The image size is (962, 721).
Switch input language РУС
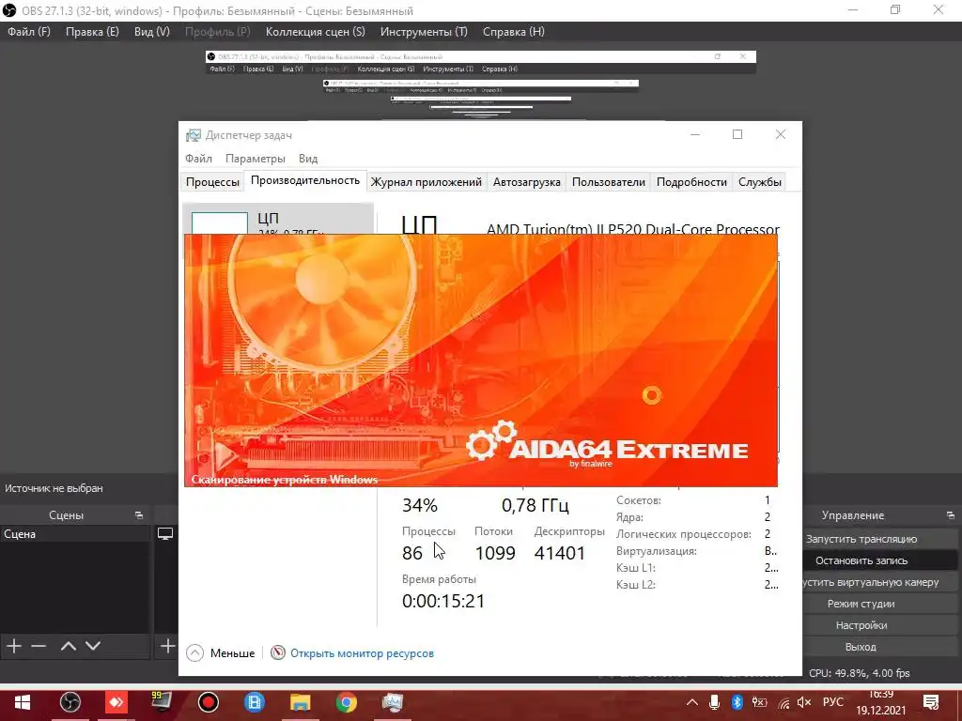(x=833, y=702)
